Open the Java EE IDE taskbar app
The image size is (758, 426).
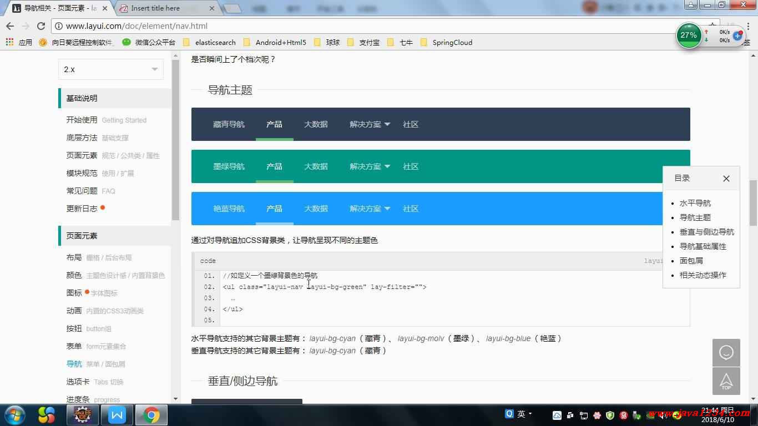tap(83, 415)
